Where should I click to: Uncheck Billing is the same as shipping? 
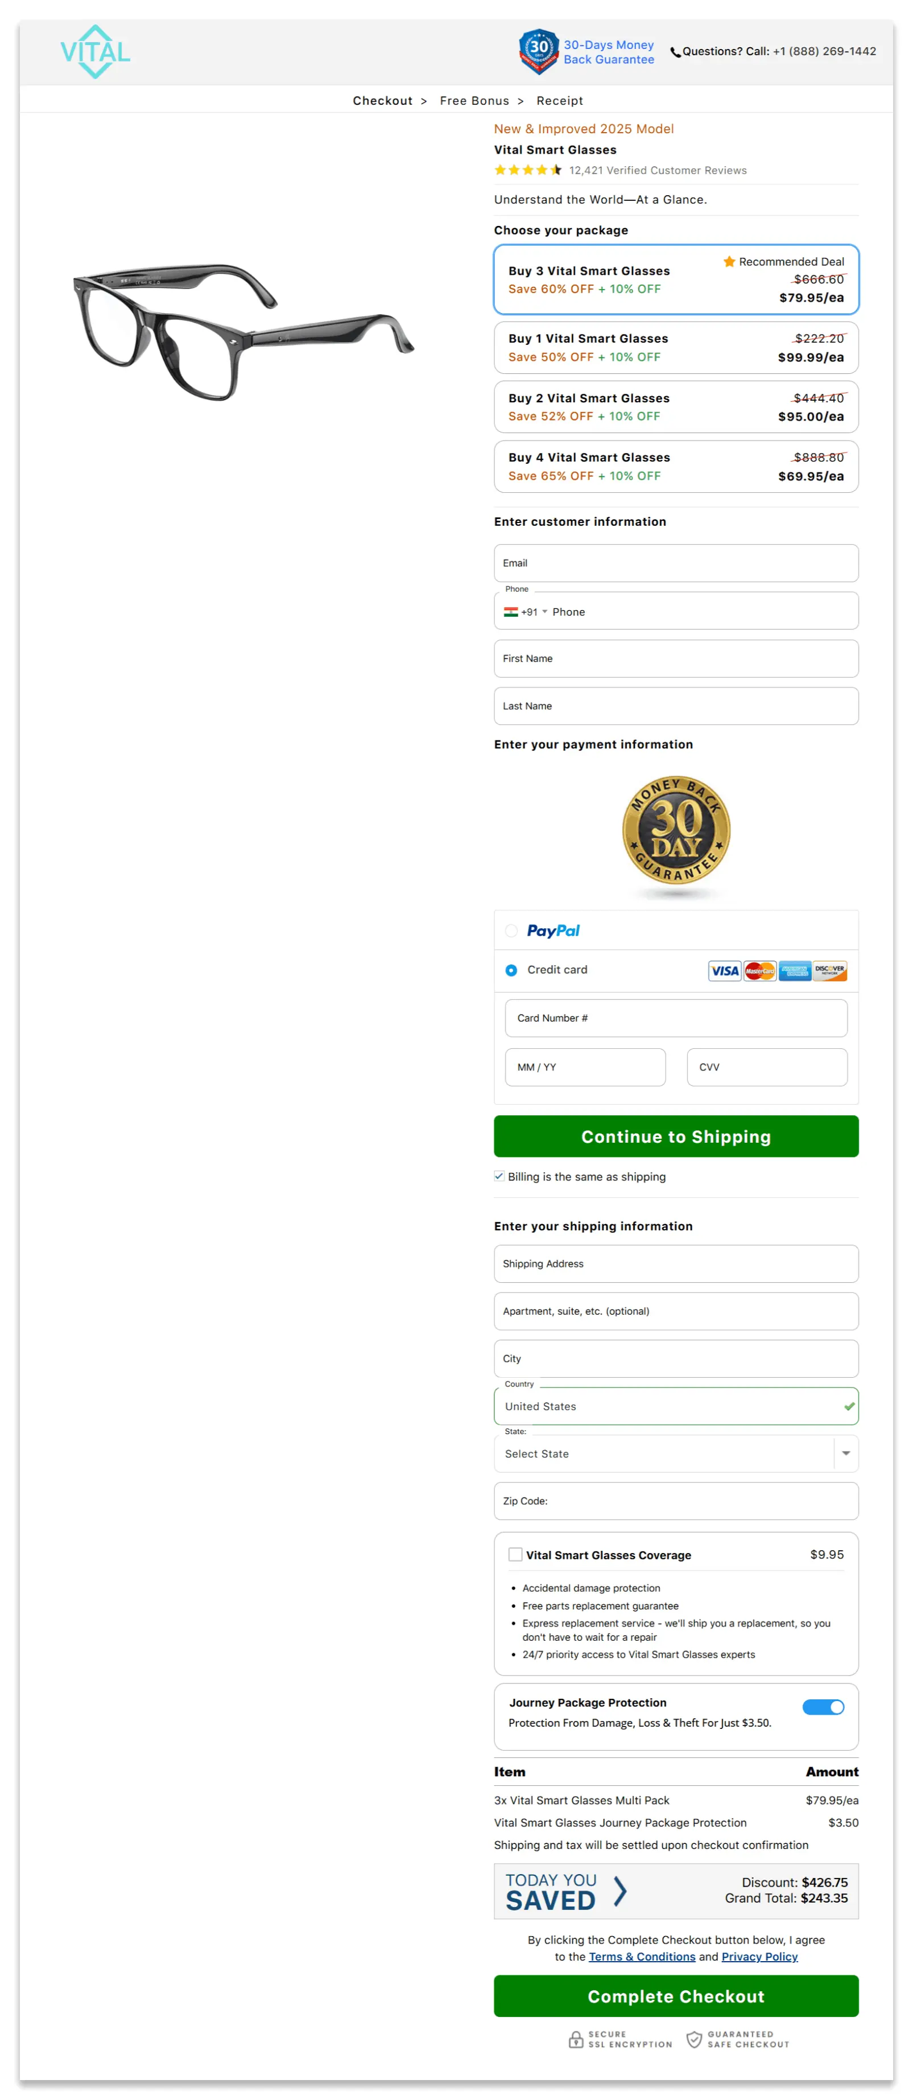499,1176
